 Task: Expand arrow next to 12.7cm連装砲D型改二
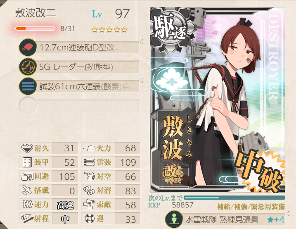point(141,42)
